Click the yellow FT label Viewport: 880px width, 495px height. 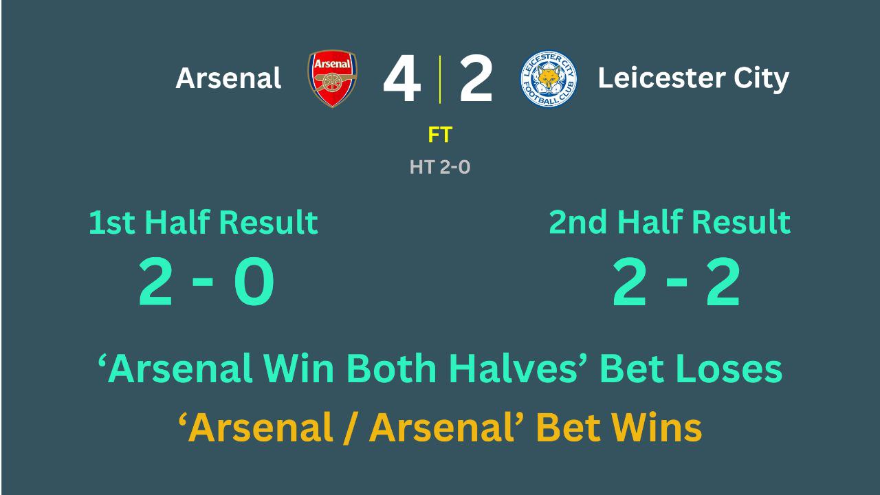tap(440, 135)
